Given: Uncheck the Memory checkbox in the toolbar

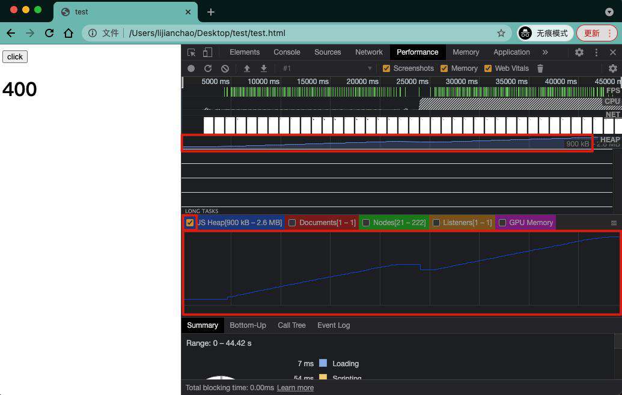Looking at the screenshot, I should (x=444, y=68).
